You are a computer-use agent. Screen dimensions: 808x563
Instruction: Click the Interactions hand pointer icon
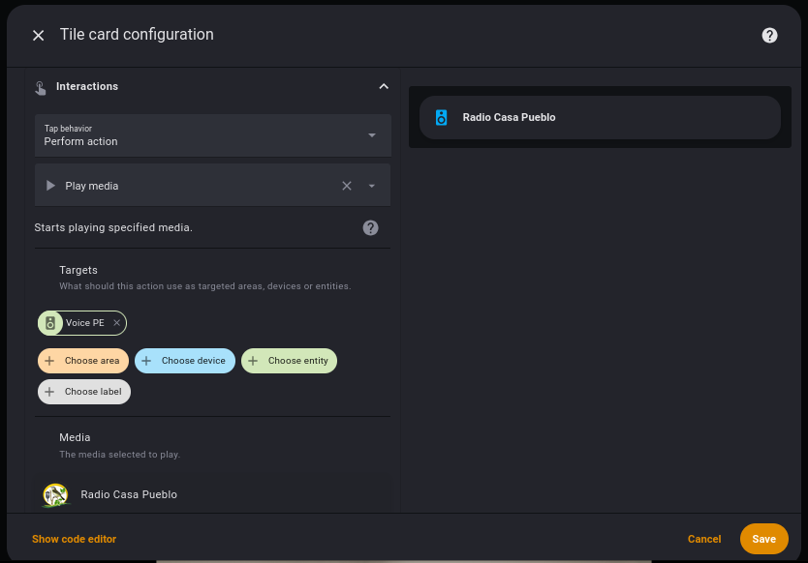point(40,88)
